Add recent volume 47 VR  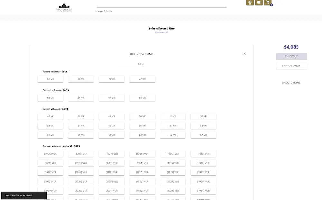coord(50,116)
